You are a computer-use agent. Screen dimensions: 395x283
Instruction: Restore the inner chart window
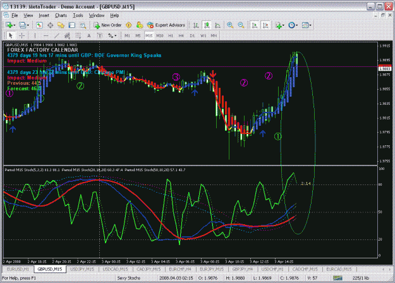click(x=382, y=15)
